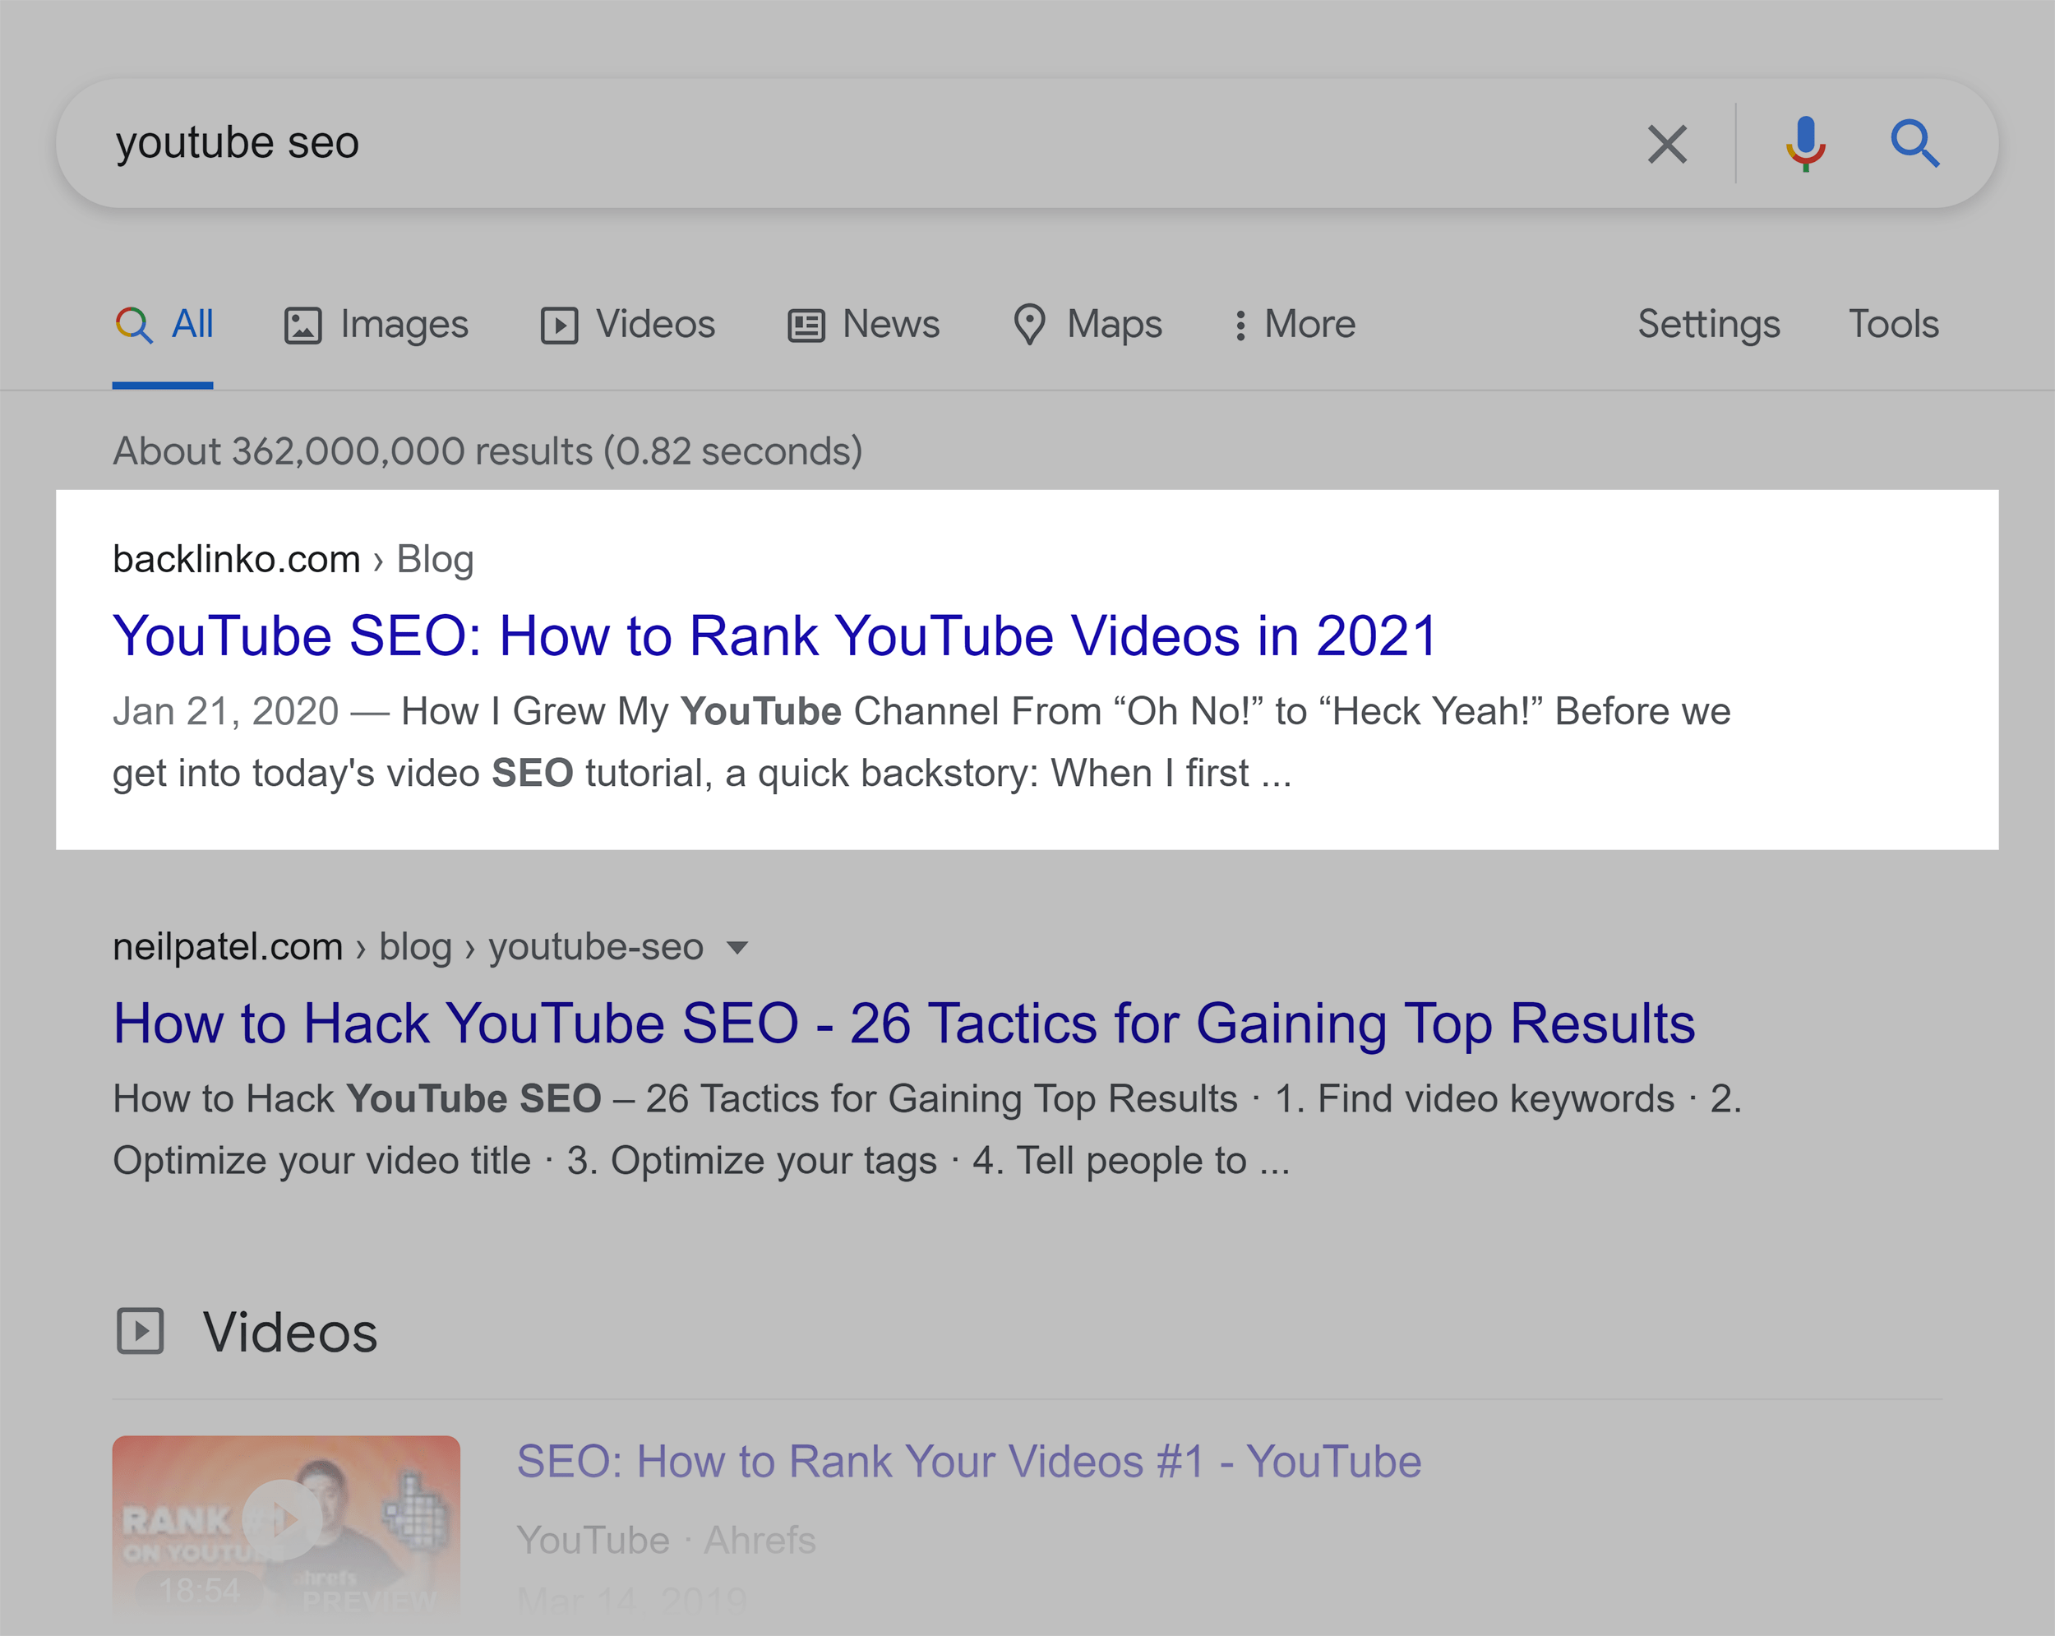This screenshot has width=2055, height=1636.
Task: Play the Ahrefs video thumbnail
Action: [286, 1523]
